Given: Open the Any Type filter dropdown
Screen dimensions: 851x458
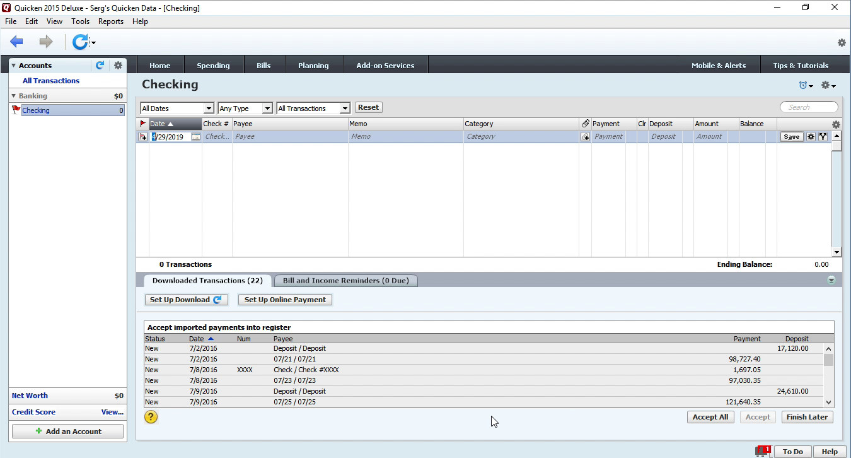Looking at the screenshot, I should click(x=245, y=109).
